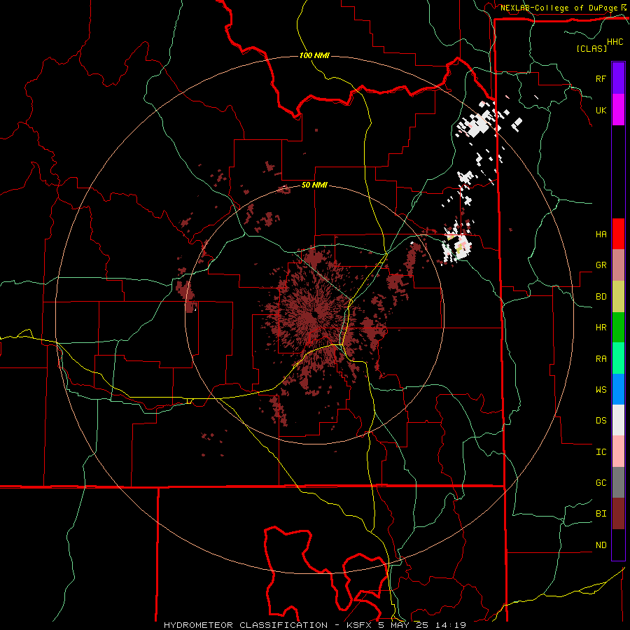Click the IC pink legend swatch
The image size is (630, 630).
point(618,451)
